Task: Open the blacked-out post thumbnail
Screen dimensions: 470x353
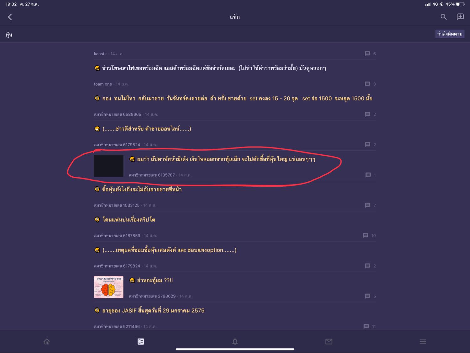Action: [x=109, y=166]
